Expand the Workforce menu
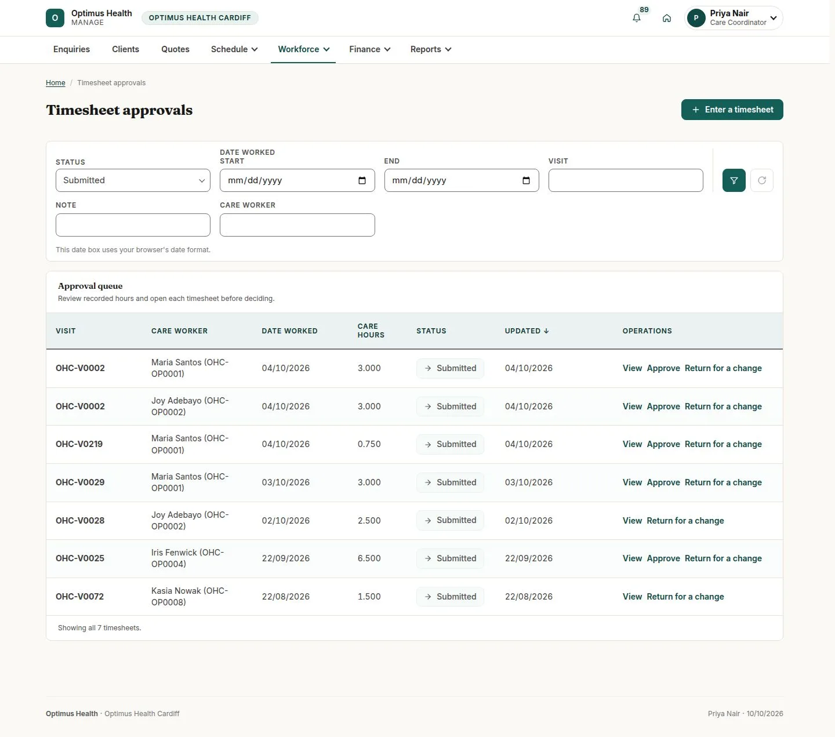Screen dimensions: 835x737 point(303,49)
